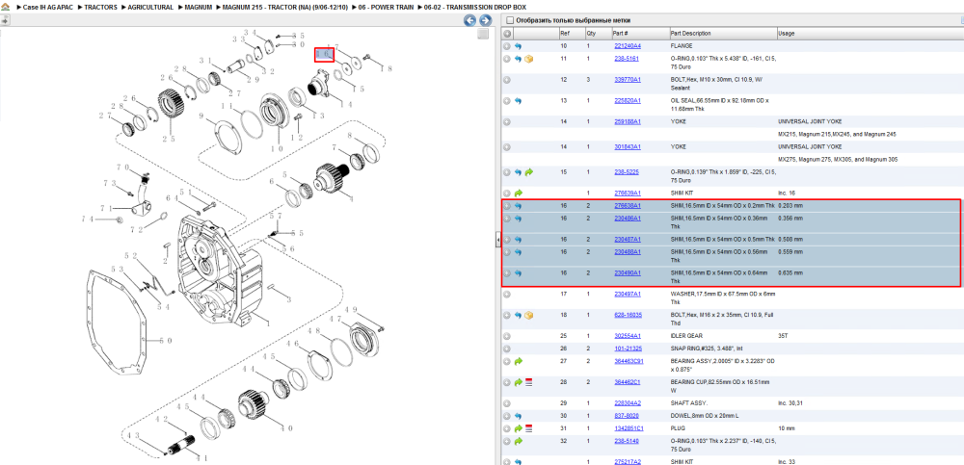Click the gray circle on the SHIM 230487A1 row
The height and width of the screenshot is (465, 964).
tap(507, 240)
